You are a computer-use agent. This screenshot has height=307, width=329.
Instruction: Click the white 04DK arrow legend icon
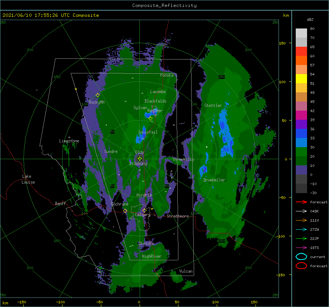coord(301,211)
